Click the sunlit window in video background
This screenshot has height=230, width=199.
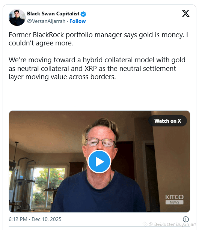(x=48, y=187)
